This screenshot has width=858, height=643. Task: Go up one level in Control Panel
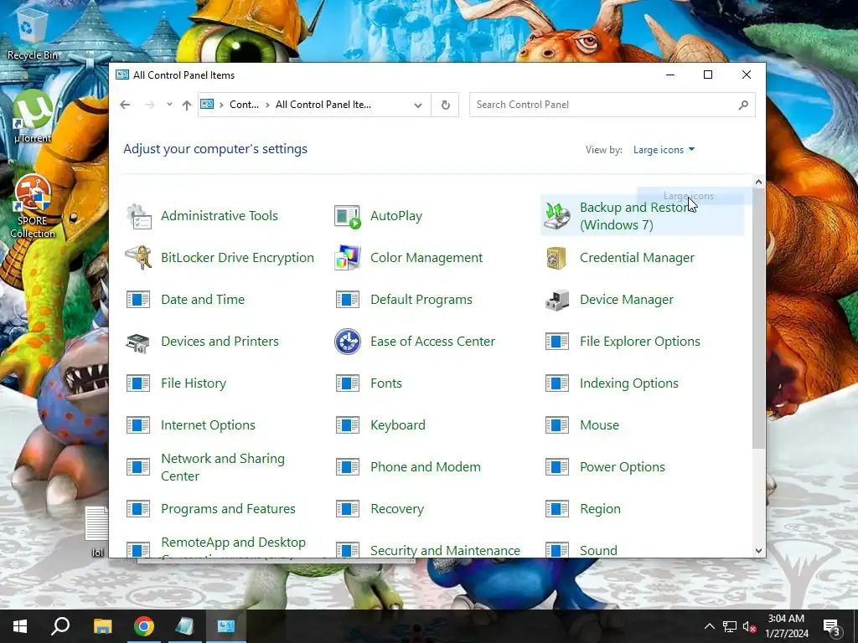187,105
